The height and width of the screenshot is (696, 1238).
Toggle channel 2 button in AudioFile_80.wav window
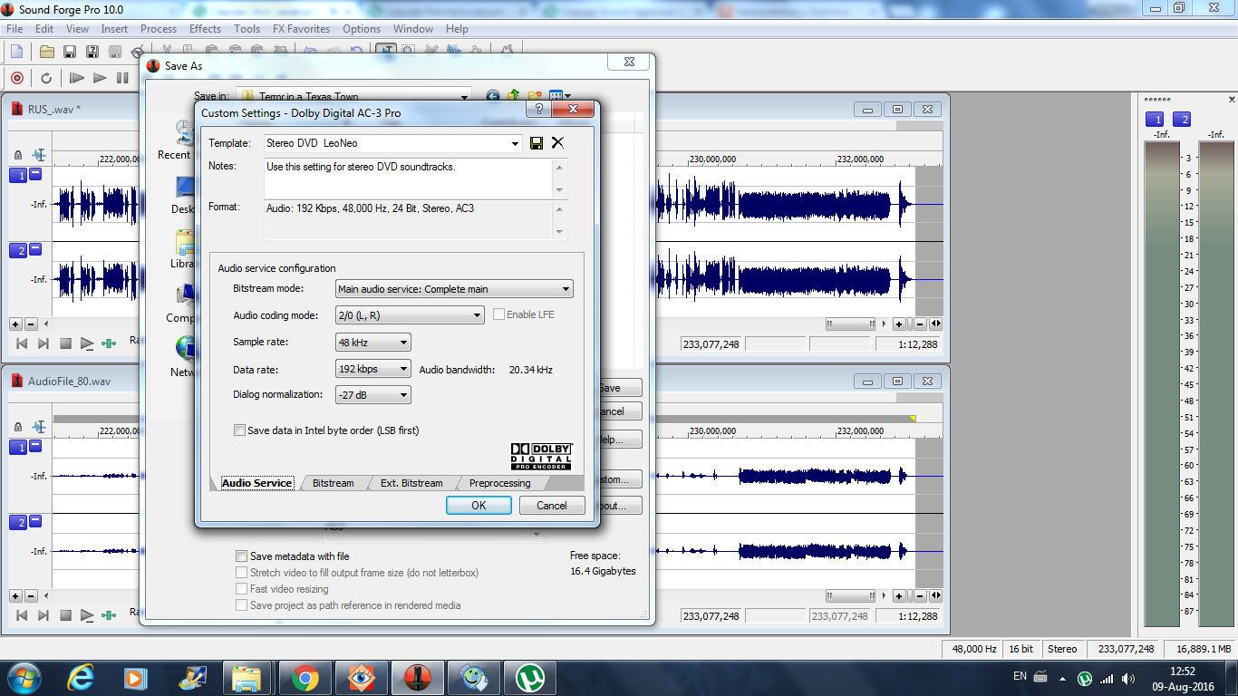click(x=18, y=522)
